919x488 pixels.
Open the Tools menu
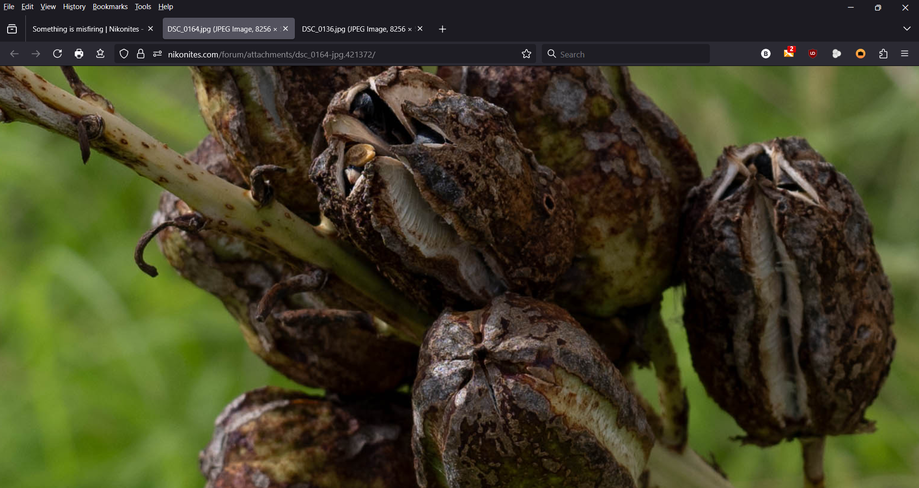coord(143,7)
